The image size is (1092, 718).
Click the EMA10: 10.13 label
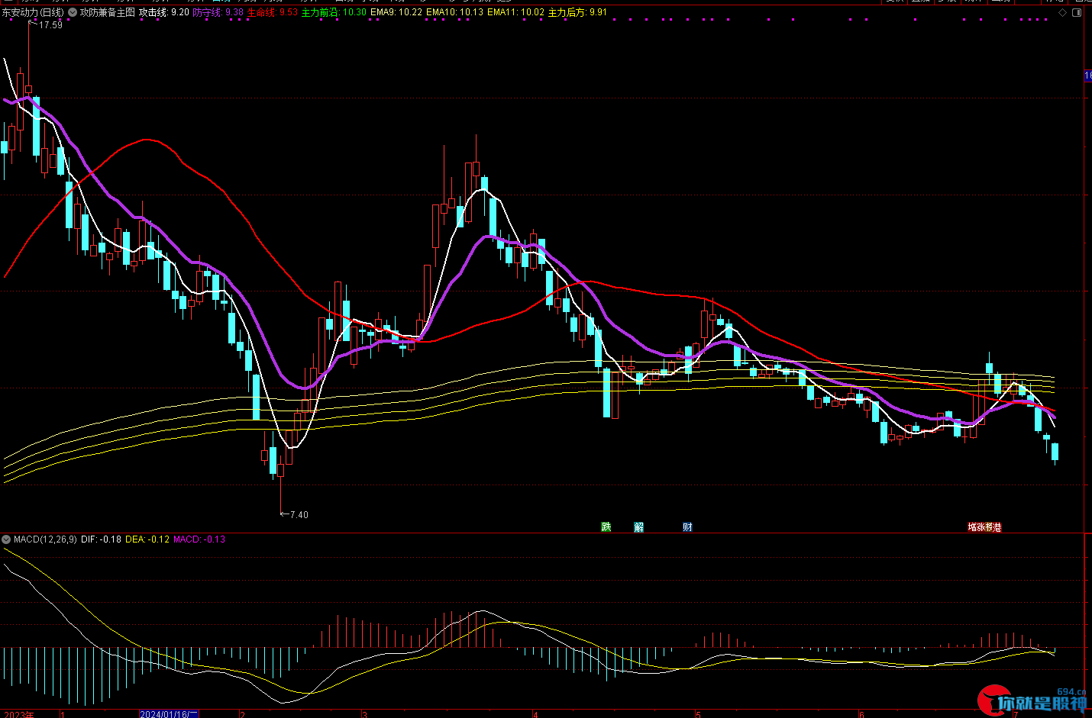[454, 12]
